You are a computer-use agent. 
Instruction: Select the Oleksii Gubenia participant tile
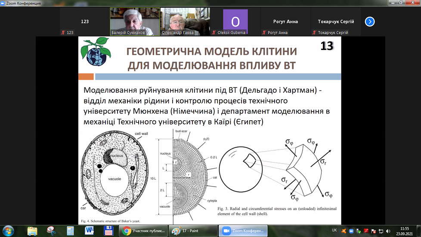point(235,22)
